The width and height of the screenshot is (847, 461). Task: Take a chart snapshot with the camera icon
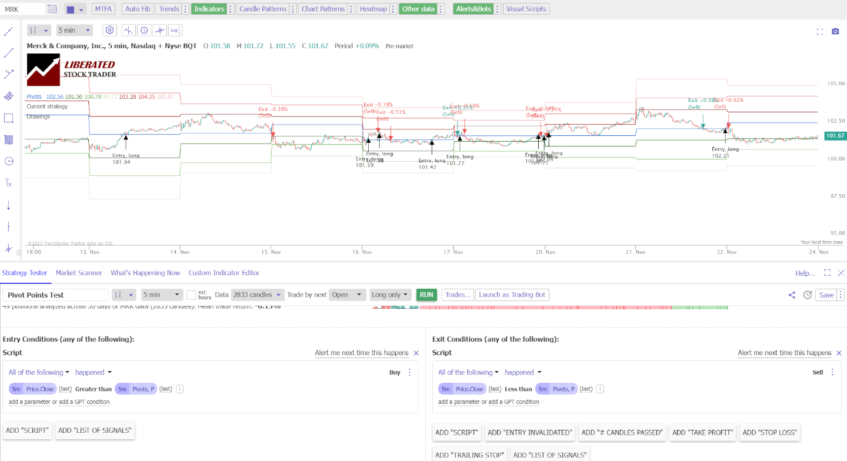835,32
